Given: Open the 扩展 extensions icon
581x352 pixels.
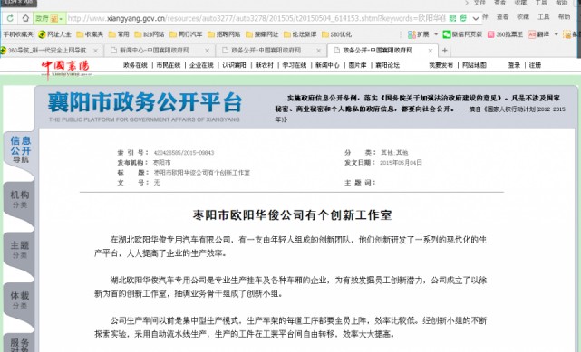Looking at the screenshot, I should point(412,34).
